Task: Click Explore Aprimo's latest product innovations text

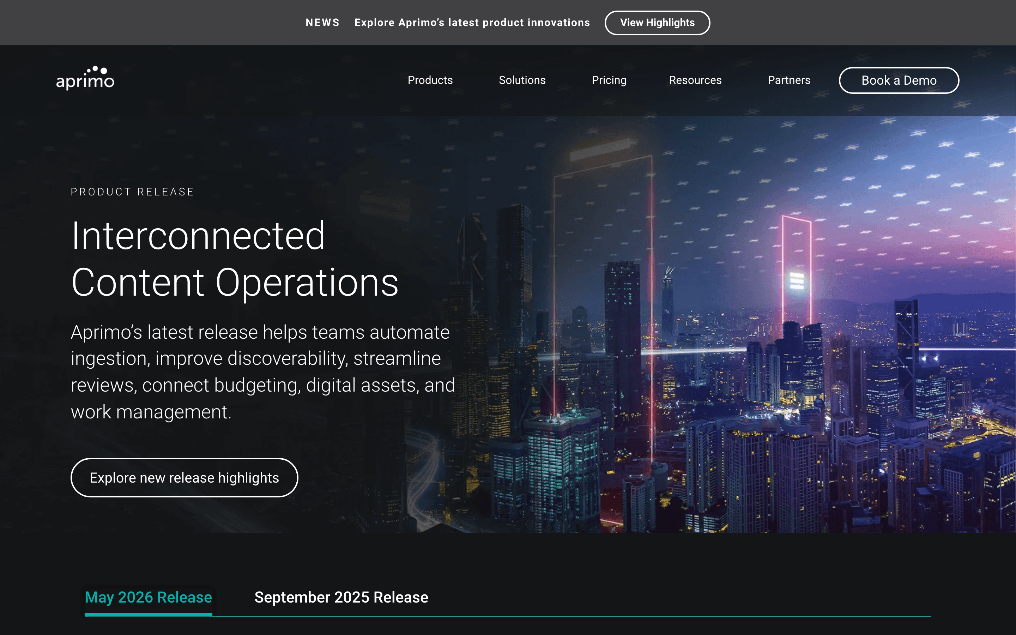Action: (x=472, y=23)
